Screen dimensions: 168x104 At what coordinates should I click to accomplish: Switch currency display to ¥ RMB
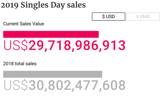[x=143, y=17]
